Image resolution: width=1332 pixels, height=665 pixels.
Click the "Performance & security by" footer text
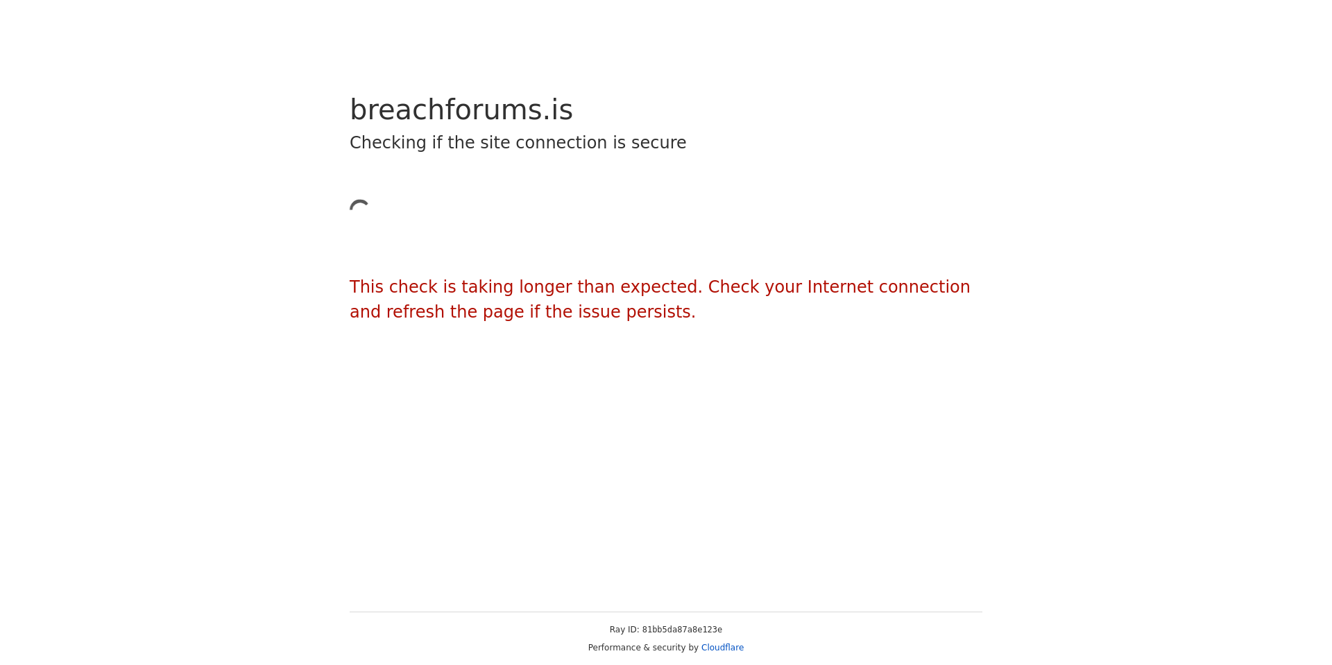click(x=643, y=648)
